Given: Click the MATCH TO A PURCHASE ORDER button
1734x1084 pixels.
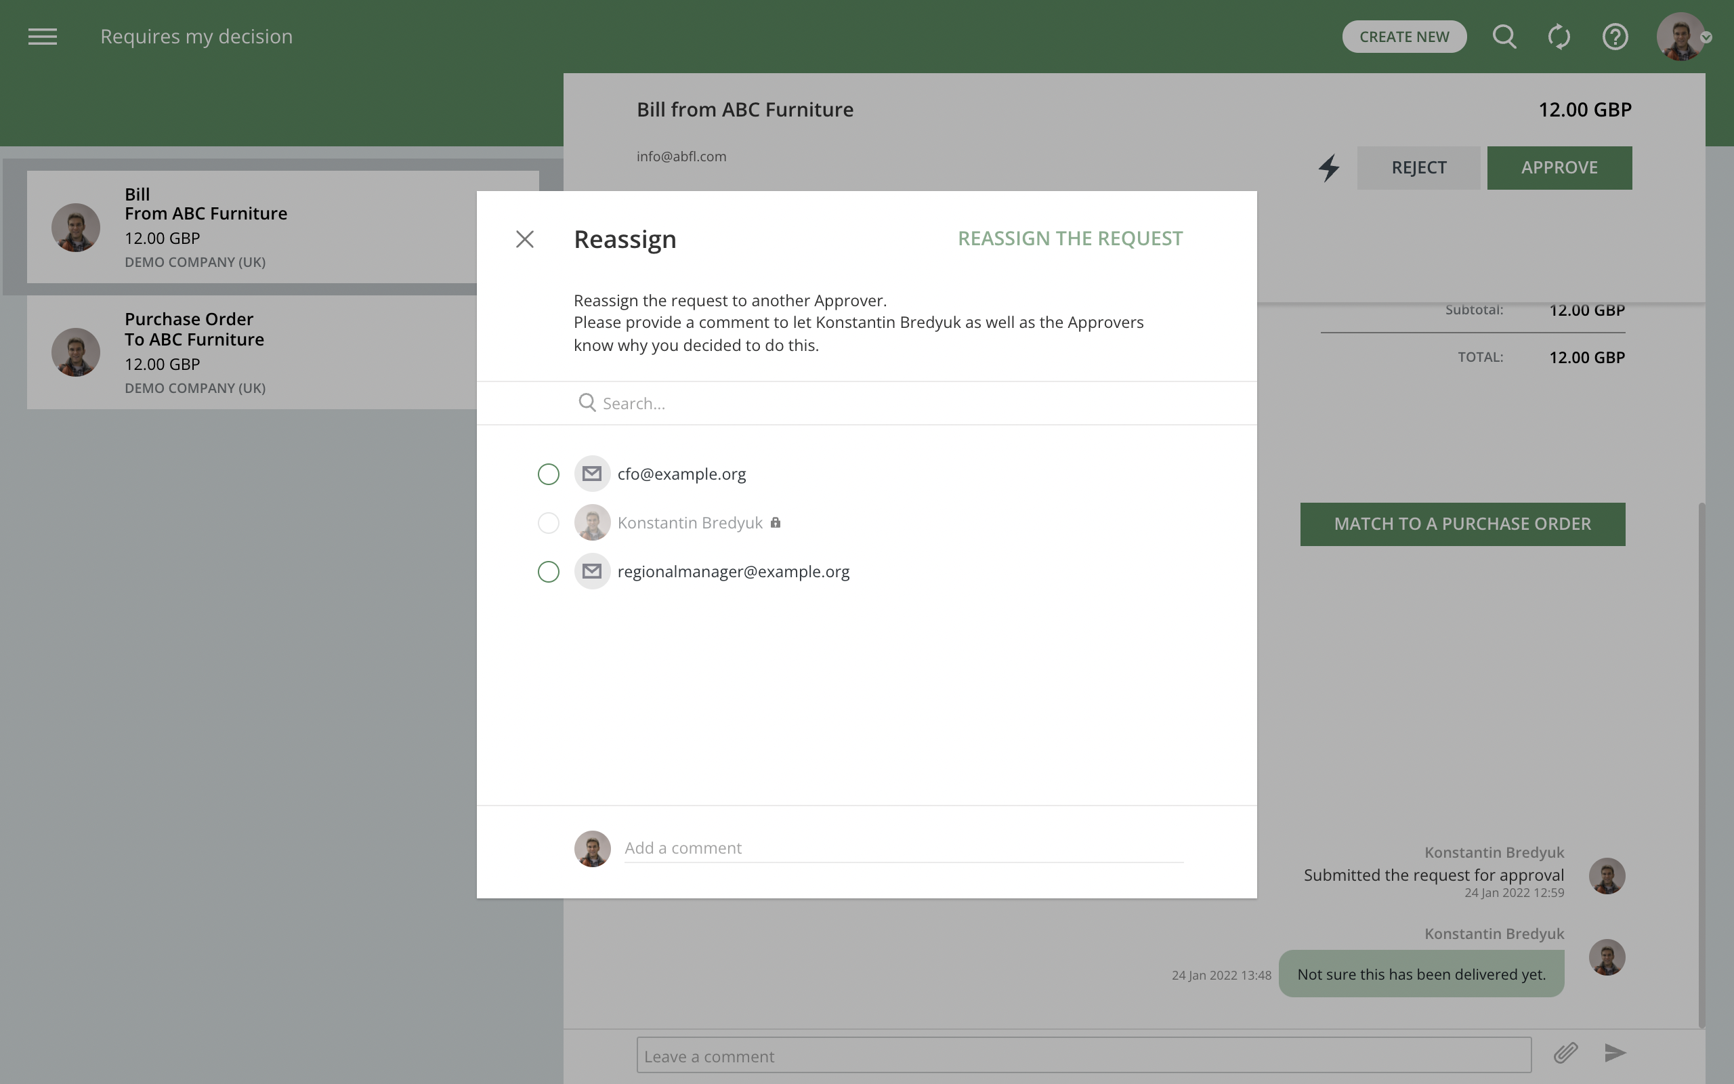Looking at the screenshot, I should [x=1462, y=523].
